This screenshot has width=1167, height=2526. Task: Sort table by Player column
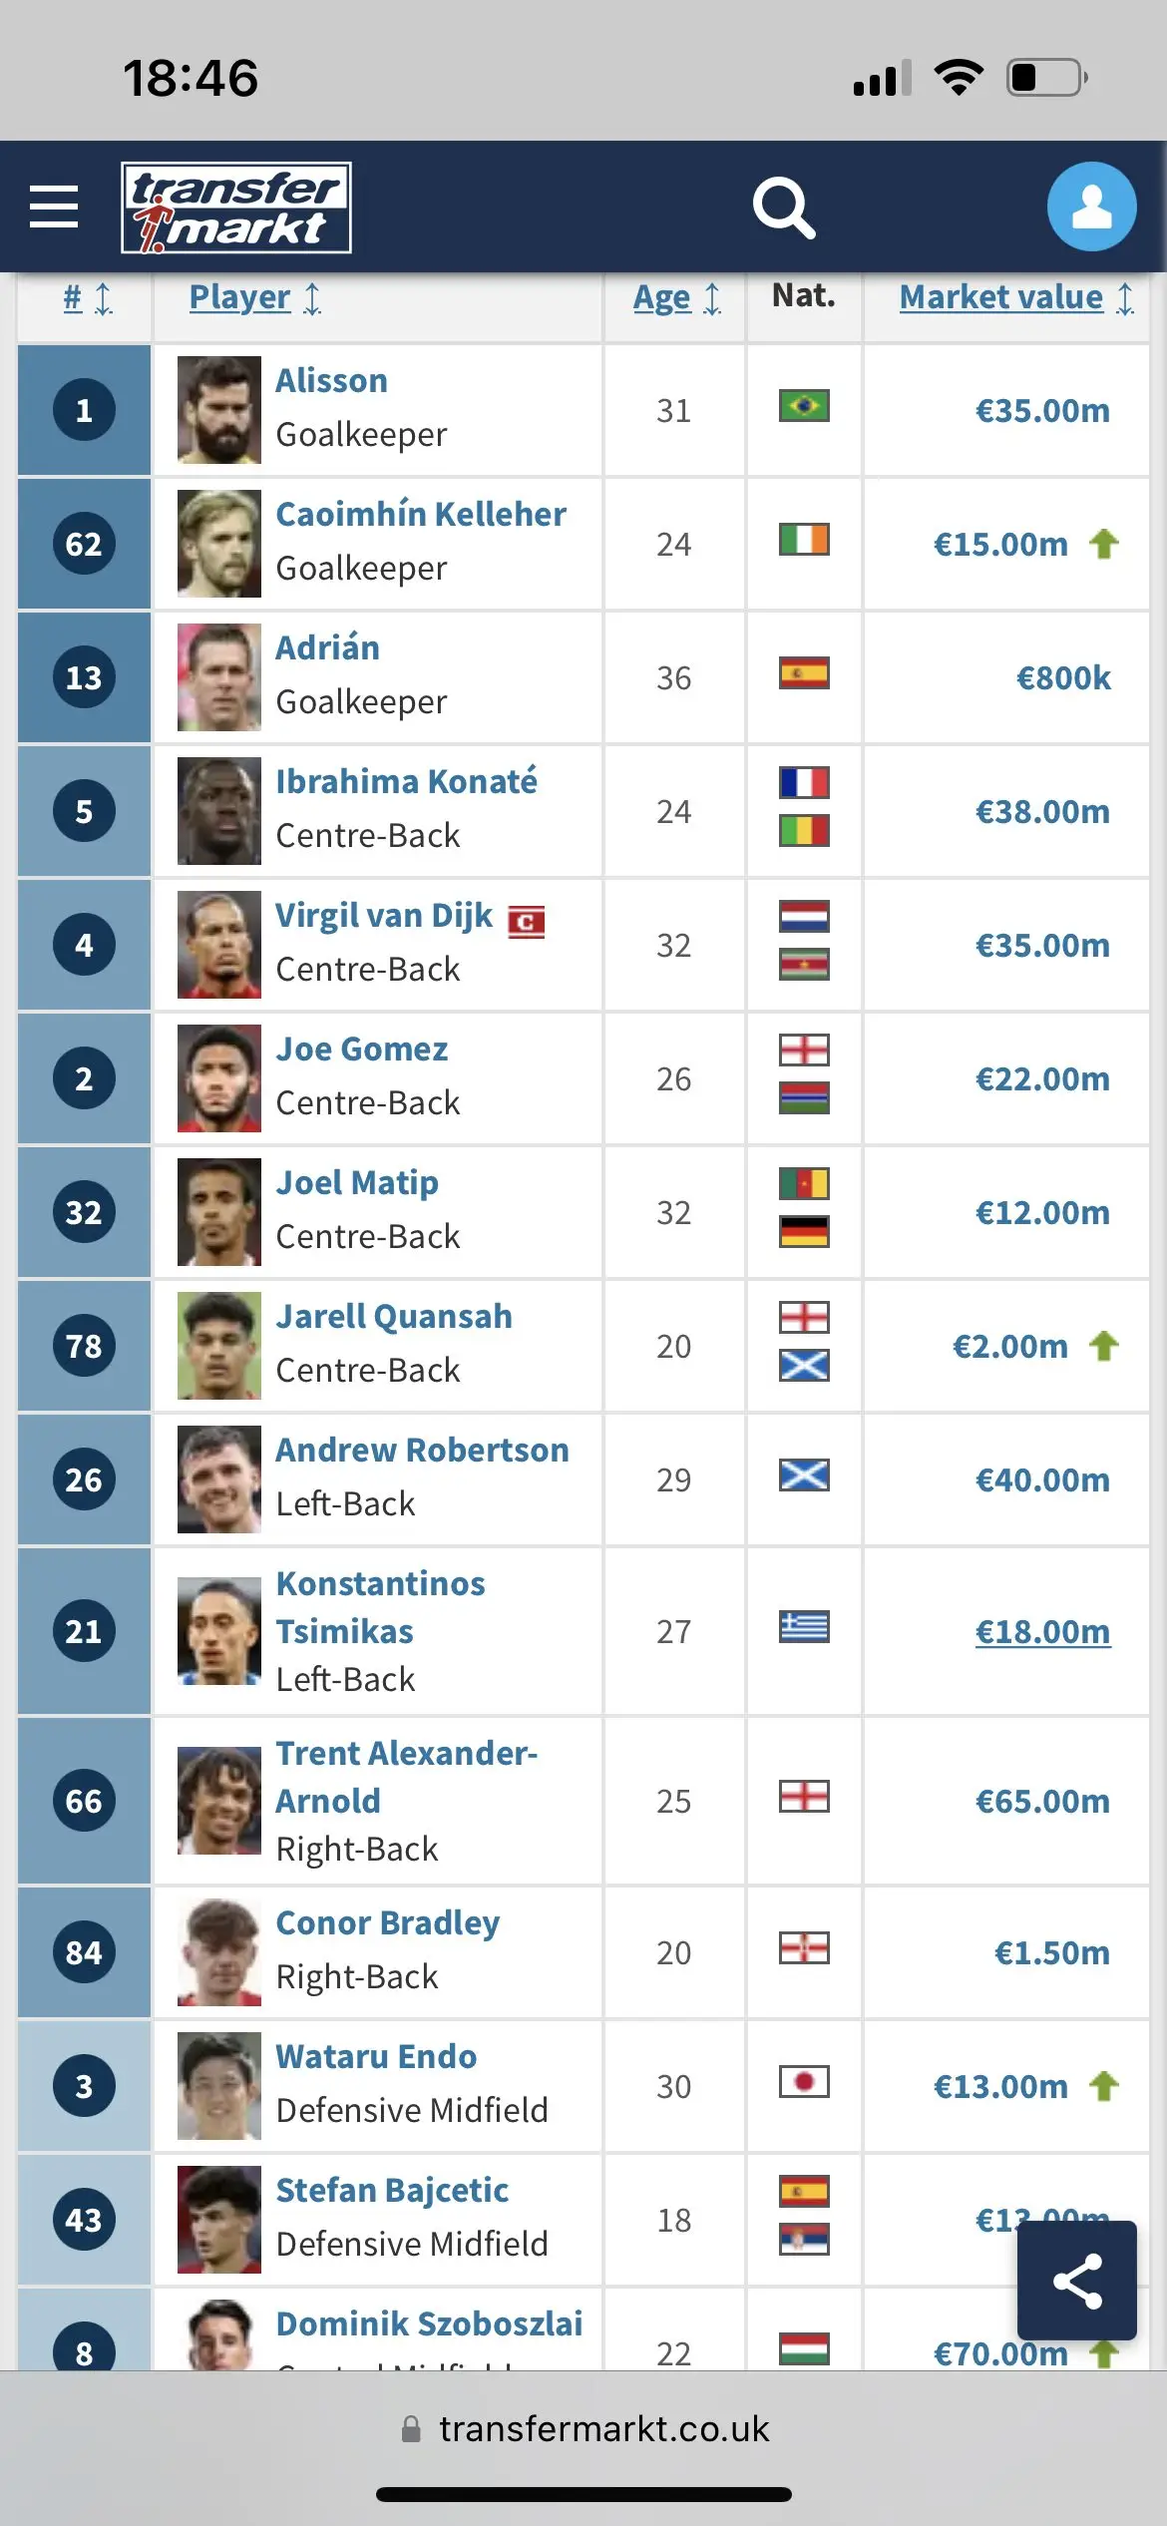(x=255, y=297)
